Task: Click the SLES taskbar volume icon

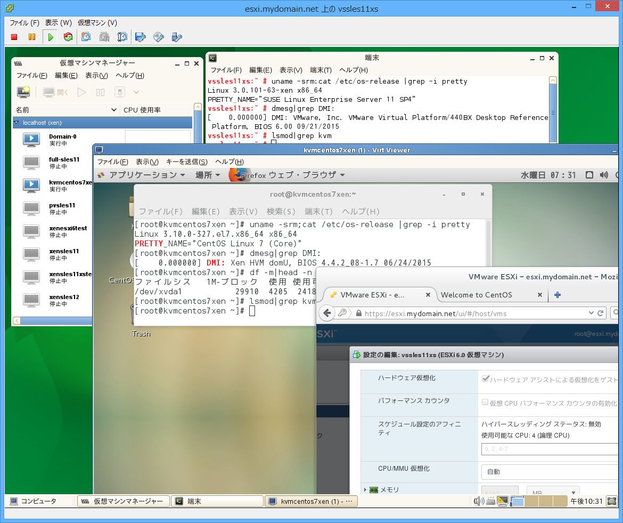Action: pyautogui.click(x=479, y=501)
